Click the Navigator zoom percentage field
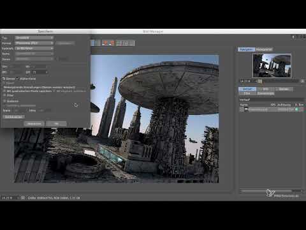The height and width of the screenshot is (230, 306). [247, 81]
